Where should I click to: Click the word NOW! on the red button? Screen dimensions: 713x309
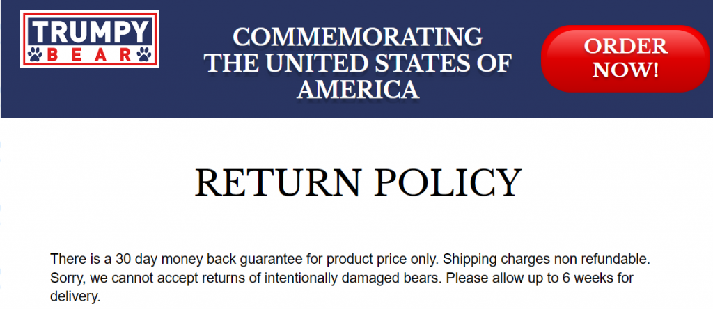tap(625, 70)
